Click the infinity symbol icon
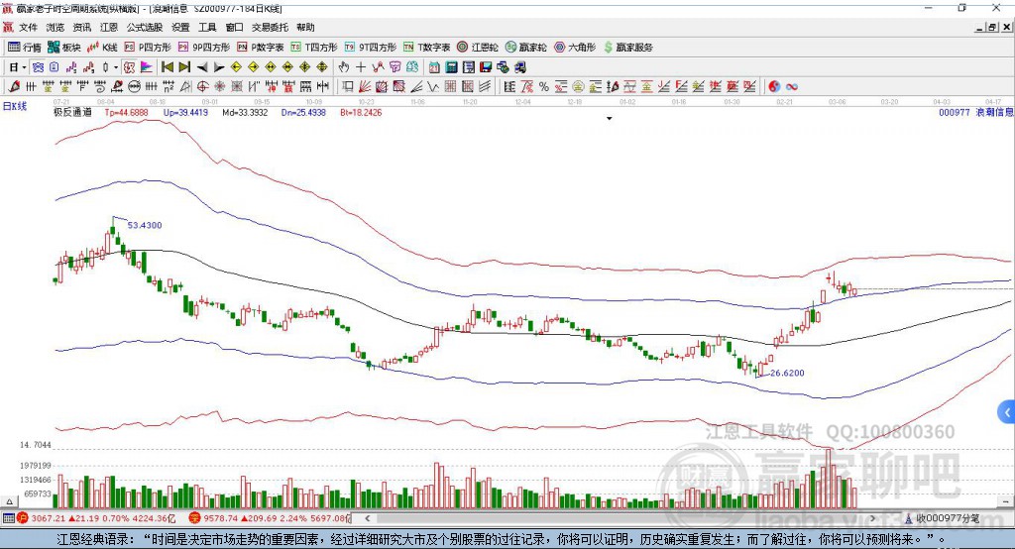This screenshot has width=1015, height=549. (792, 87)
